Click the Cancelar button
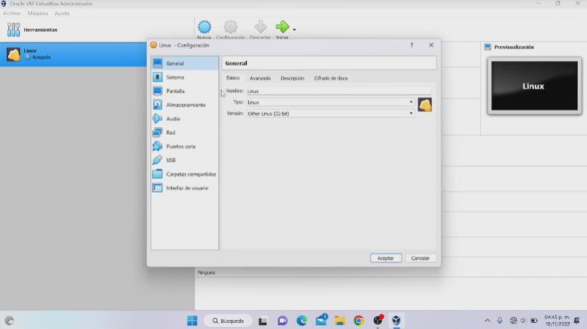Screen dimensions: 587x329 420,258
